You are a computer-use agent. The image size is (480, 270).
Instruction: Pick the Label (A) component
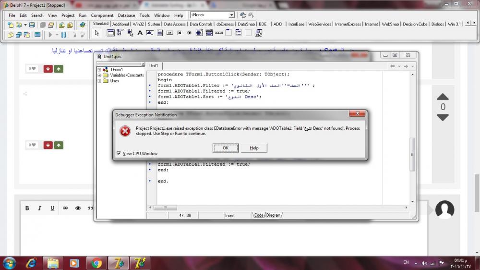(x=140, y=33)
